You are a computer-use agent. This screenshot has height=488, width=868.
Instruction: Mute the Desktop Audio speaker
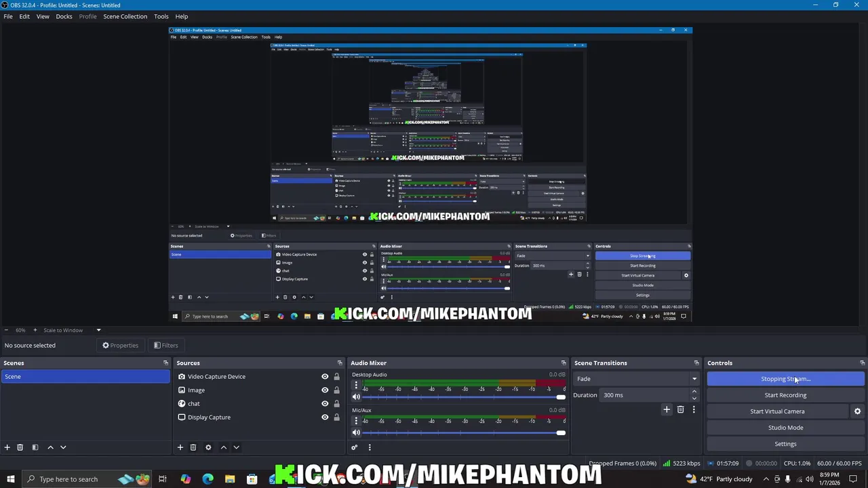tap(356, 397)
